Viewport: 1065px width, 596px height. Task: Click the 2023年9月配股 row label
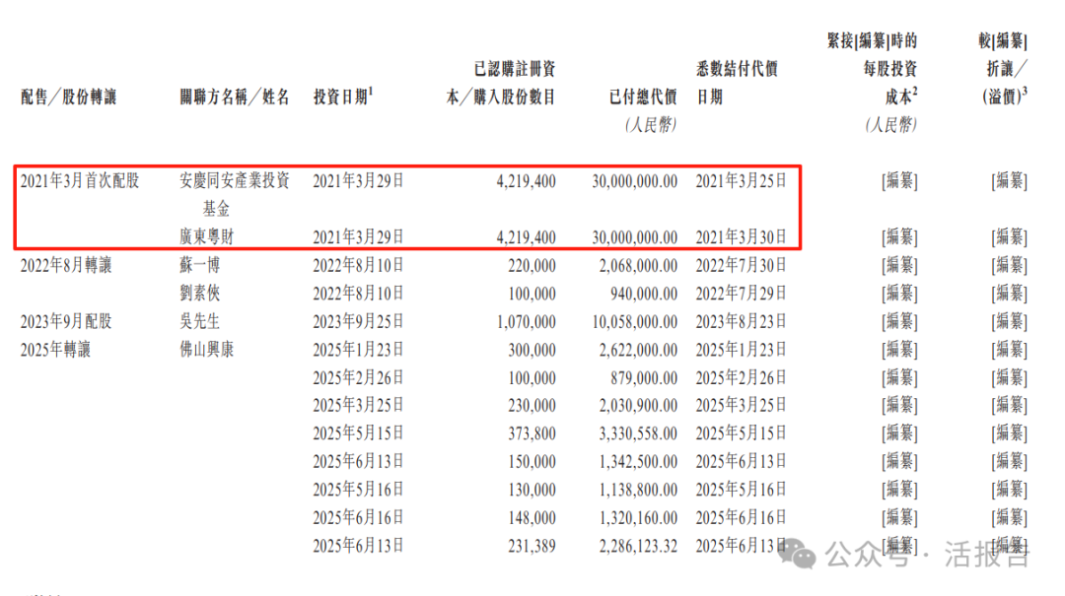click(x=66, y=322)
